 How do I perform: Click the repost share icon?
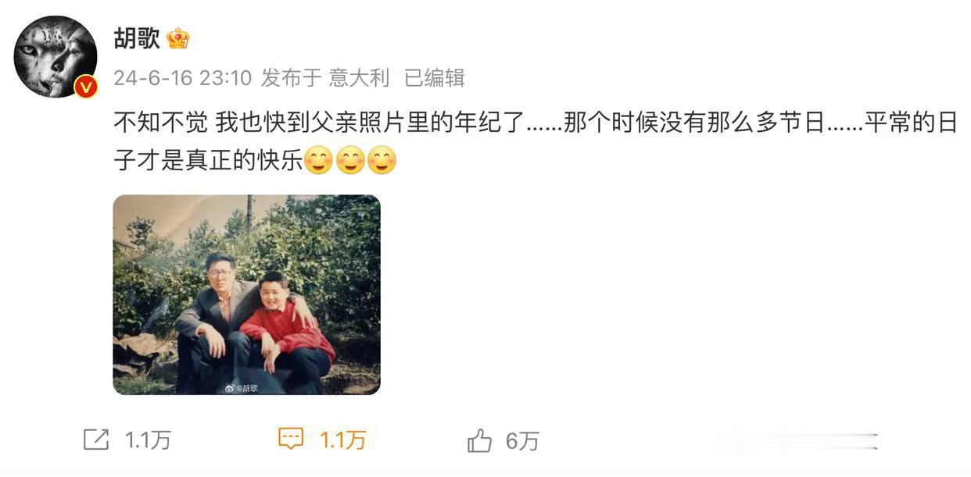pos(96,440)
